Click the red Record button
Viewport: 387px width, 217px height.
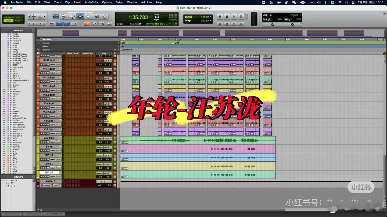[x=241, y=16]
